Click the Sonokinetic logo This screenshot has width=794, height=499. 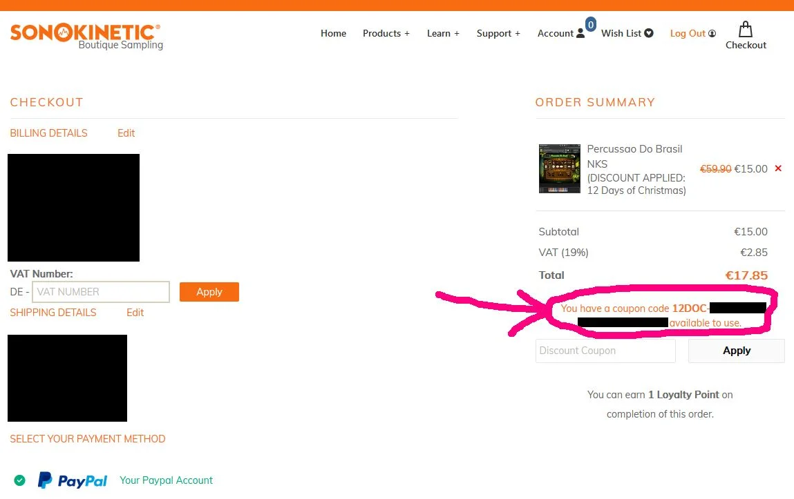click(86, 37)
